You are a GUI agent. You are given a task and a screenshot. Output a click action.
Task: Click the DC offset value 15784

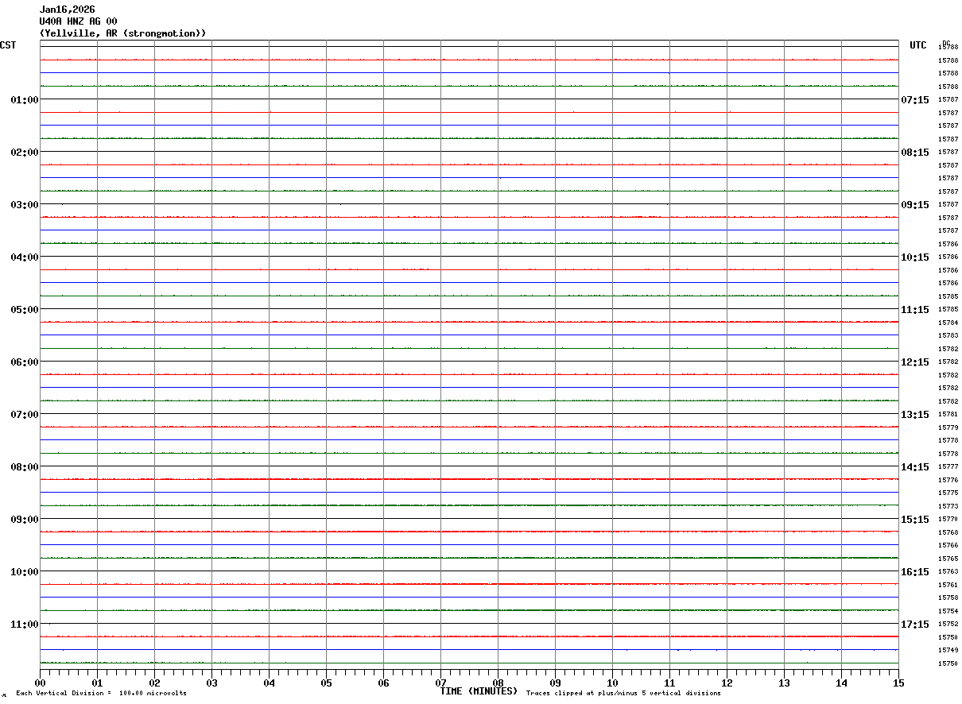click(x=948, y=323)
